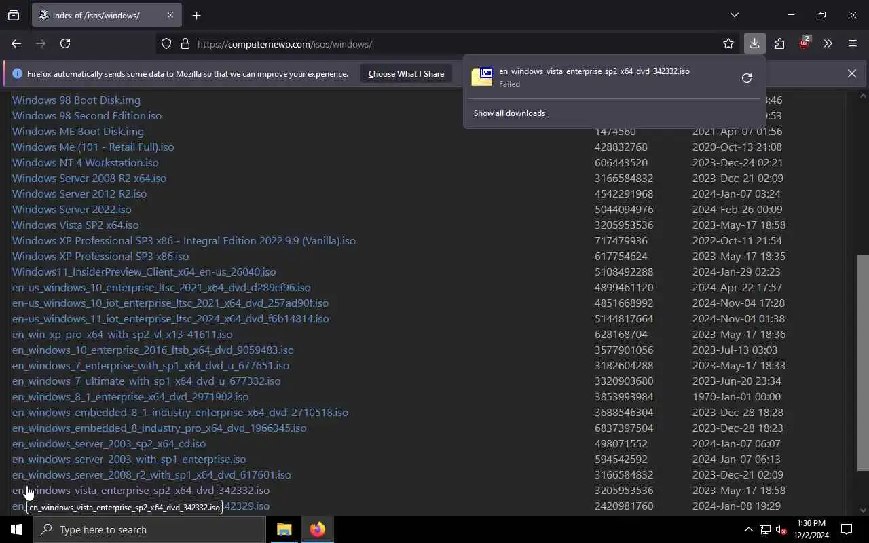869x543 pixels.
Task: Expand more tools overflow chevron
Action: [x=828, y=43]
